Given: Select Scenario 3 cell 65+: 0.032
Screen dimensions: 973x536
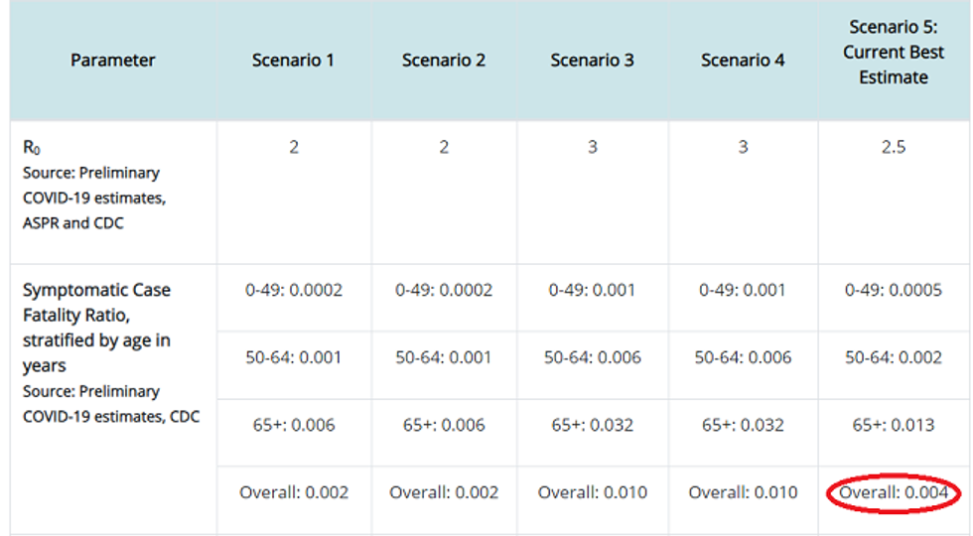Looking at the screenshot, I should (x=593, y=425).
